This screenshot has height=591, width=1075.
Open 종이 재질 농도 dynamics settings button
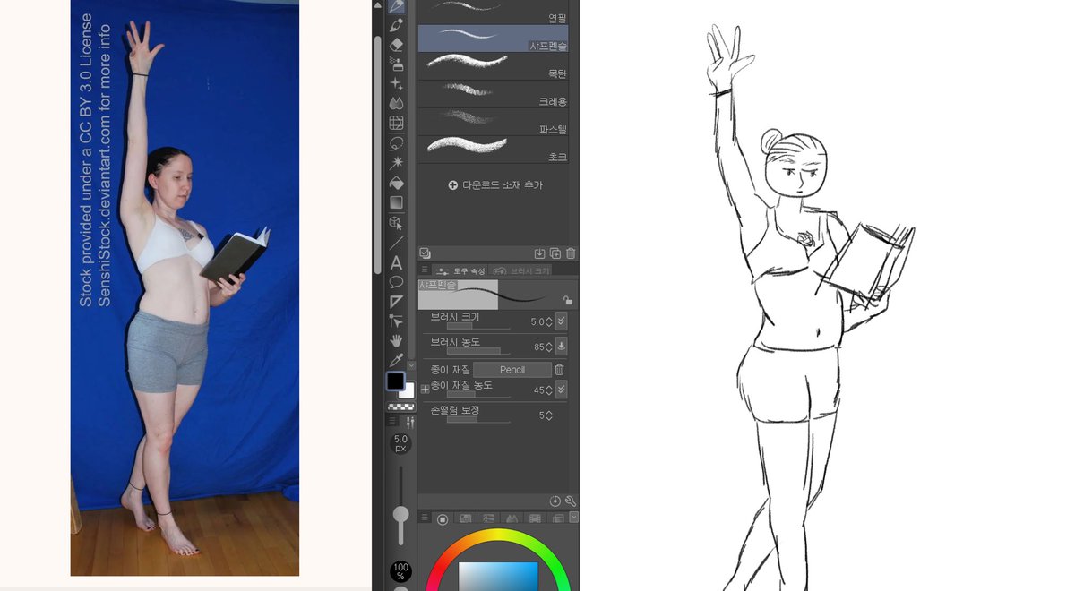(x=562, y=390)
